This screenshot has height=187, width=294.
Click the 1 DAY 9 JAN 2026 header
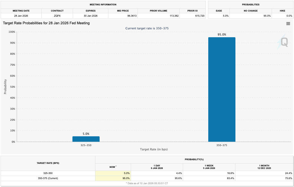[157, 167]
